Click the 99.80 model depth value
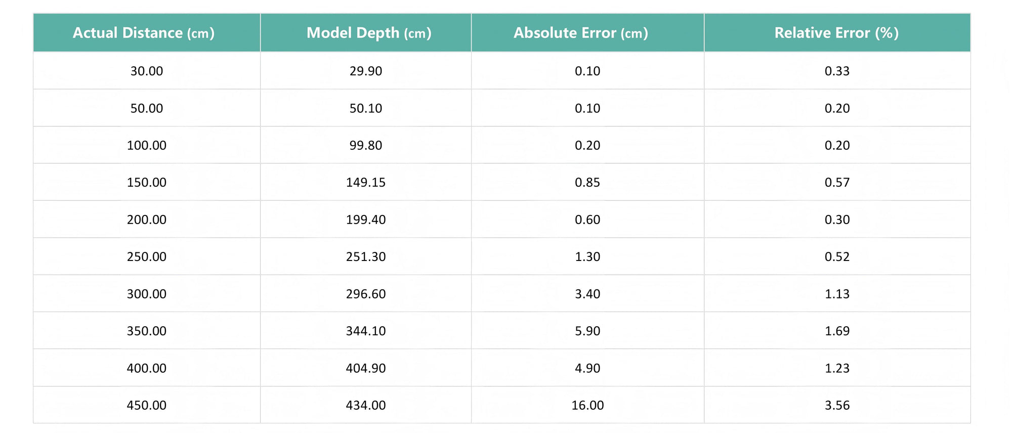The image size is (1012, 433). click(366, 145)
